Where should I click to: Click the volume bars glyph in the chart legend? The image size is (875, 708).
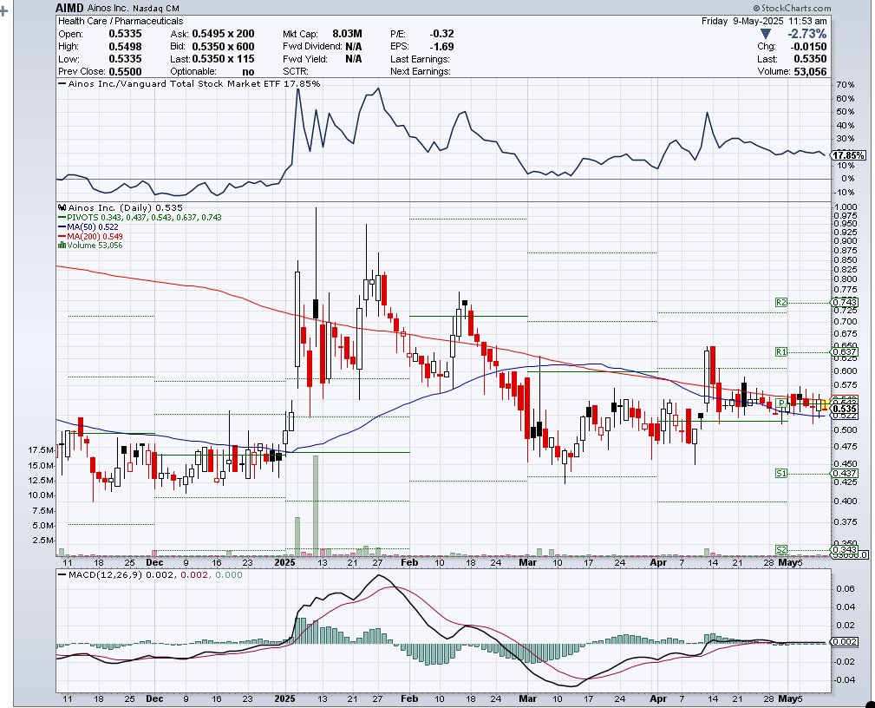[x=62, y=246]
